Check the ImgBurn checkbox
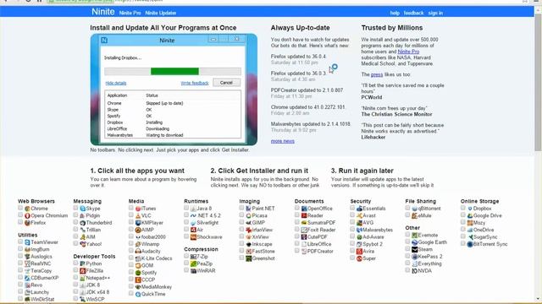The width and height of the screenshot is (542, 304). 20,248
